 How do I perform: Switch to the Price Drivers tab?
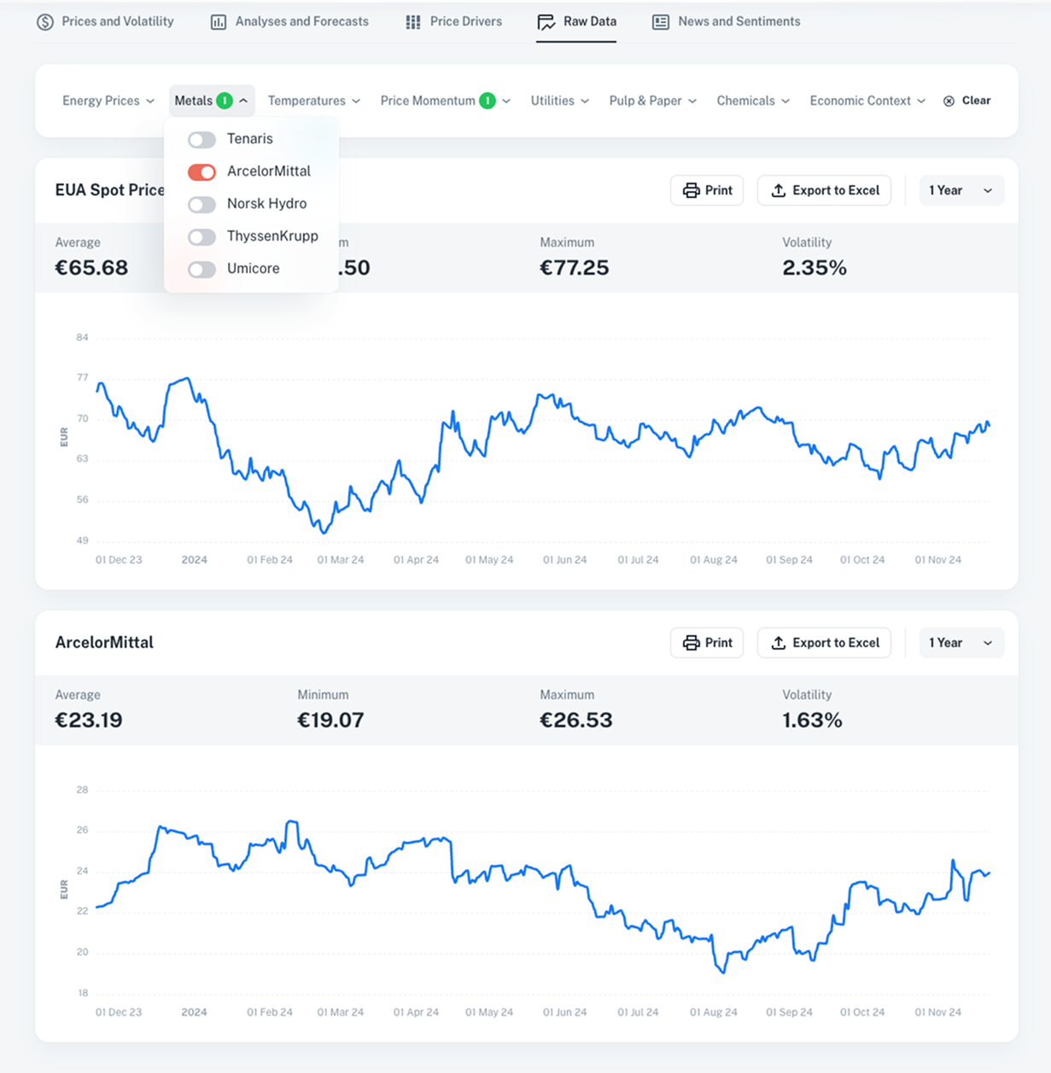(465, 21)
